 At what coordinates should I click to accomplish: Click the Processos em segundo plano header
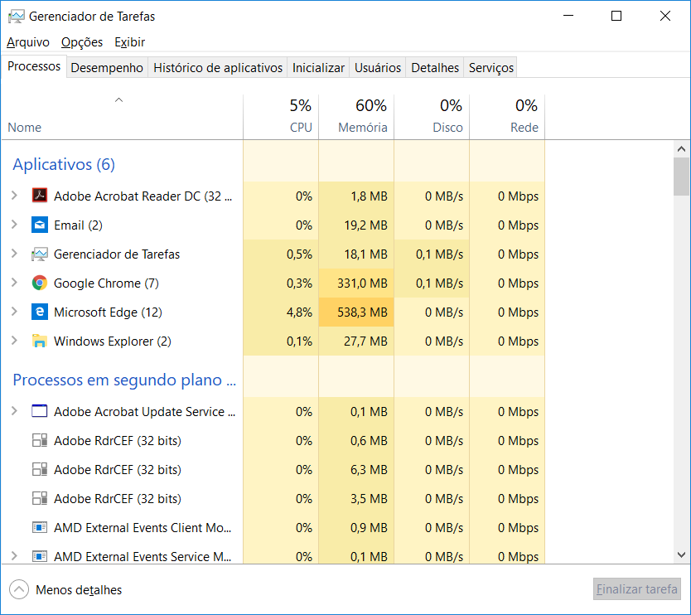click(124, 380)
